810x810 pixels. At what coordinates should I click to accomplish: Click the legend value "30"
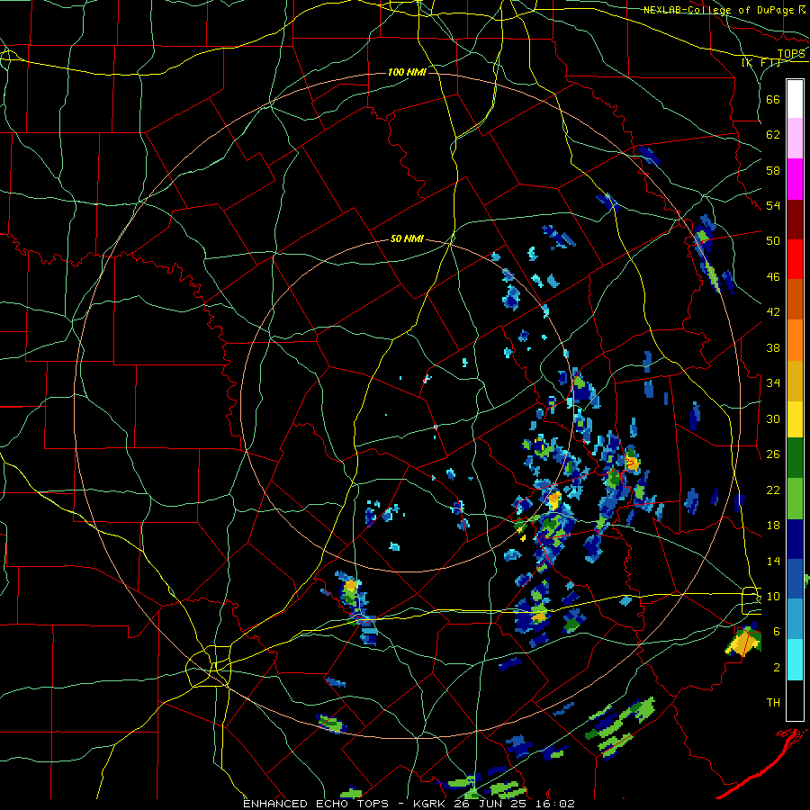[773, 418]
